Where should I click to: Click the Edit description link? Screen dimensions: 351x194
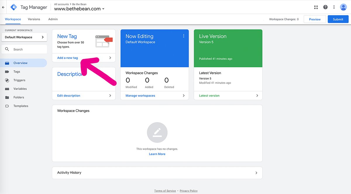click(x=69, y=96)
